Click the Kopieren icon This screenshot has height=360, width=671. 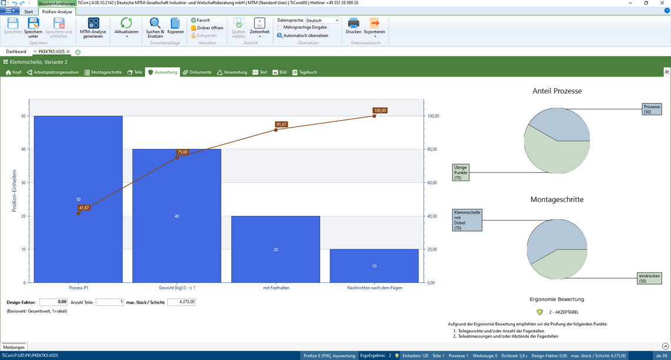pos(175,24)
